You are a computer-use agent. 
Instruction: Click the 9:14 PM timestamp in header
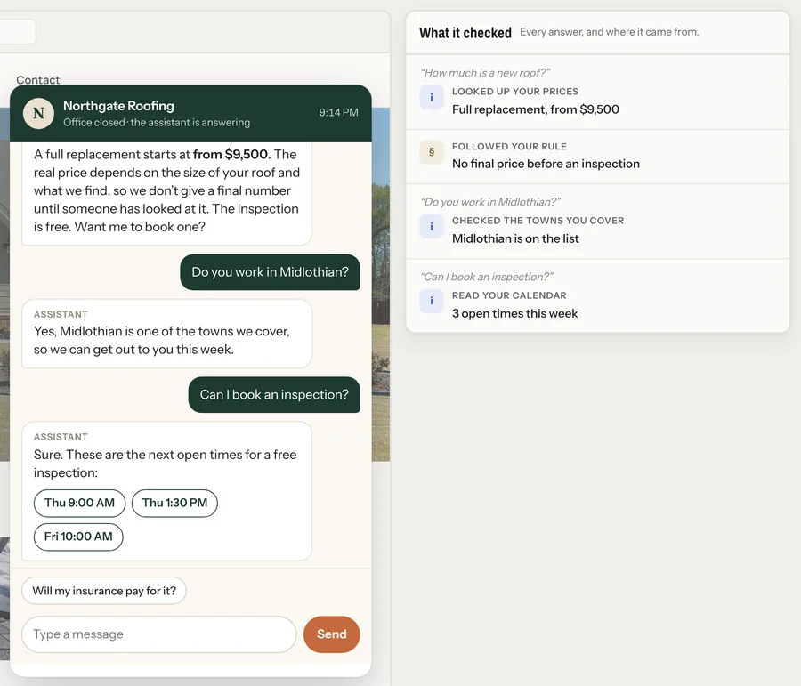[339, 112]
